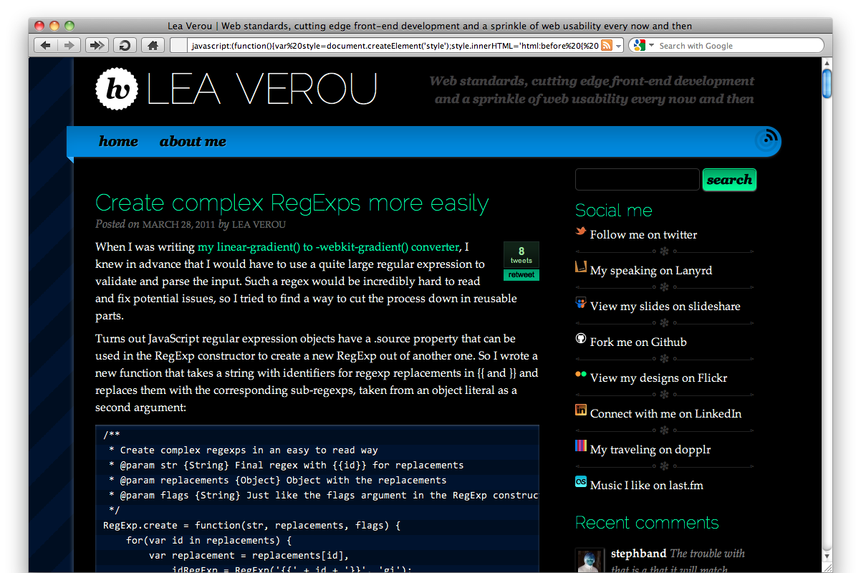Open the address bar history dropdown arrow
The height and width of the screenshot is (573, 861).
click(619, 46)
